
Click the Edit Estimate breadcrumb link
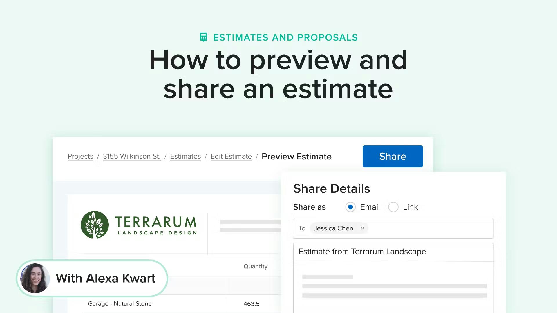point(231,156)
